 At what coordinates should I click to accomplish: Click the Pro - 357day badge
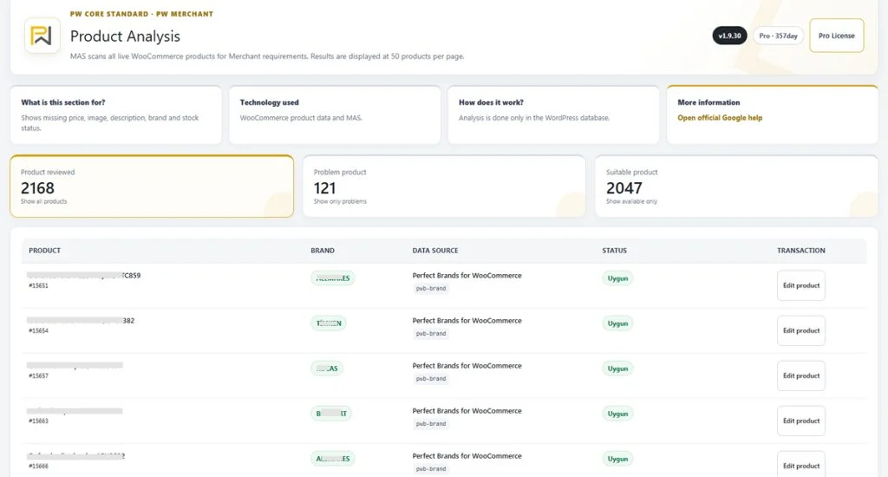click(778, 36)
